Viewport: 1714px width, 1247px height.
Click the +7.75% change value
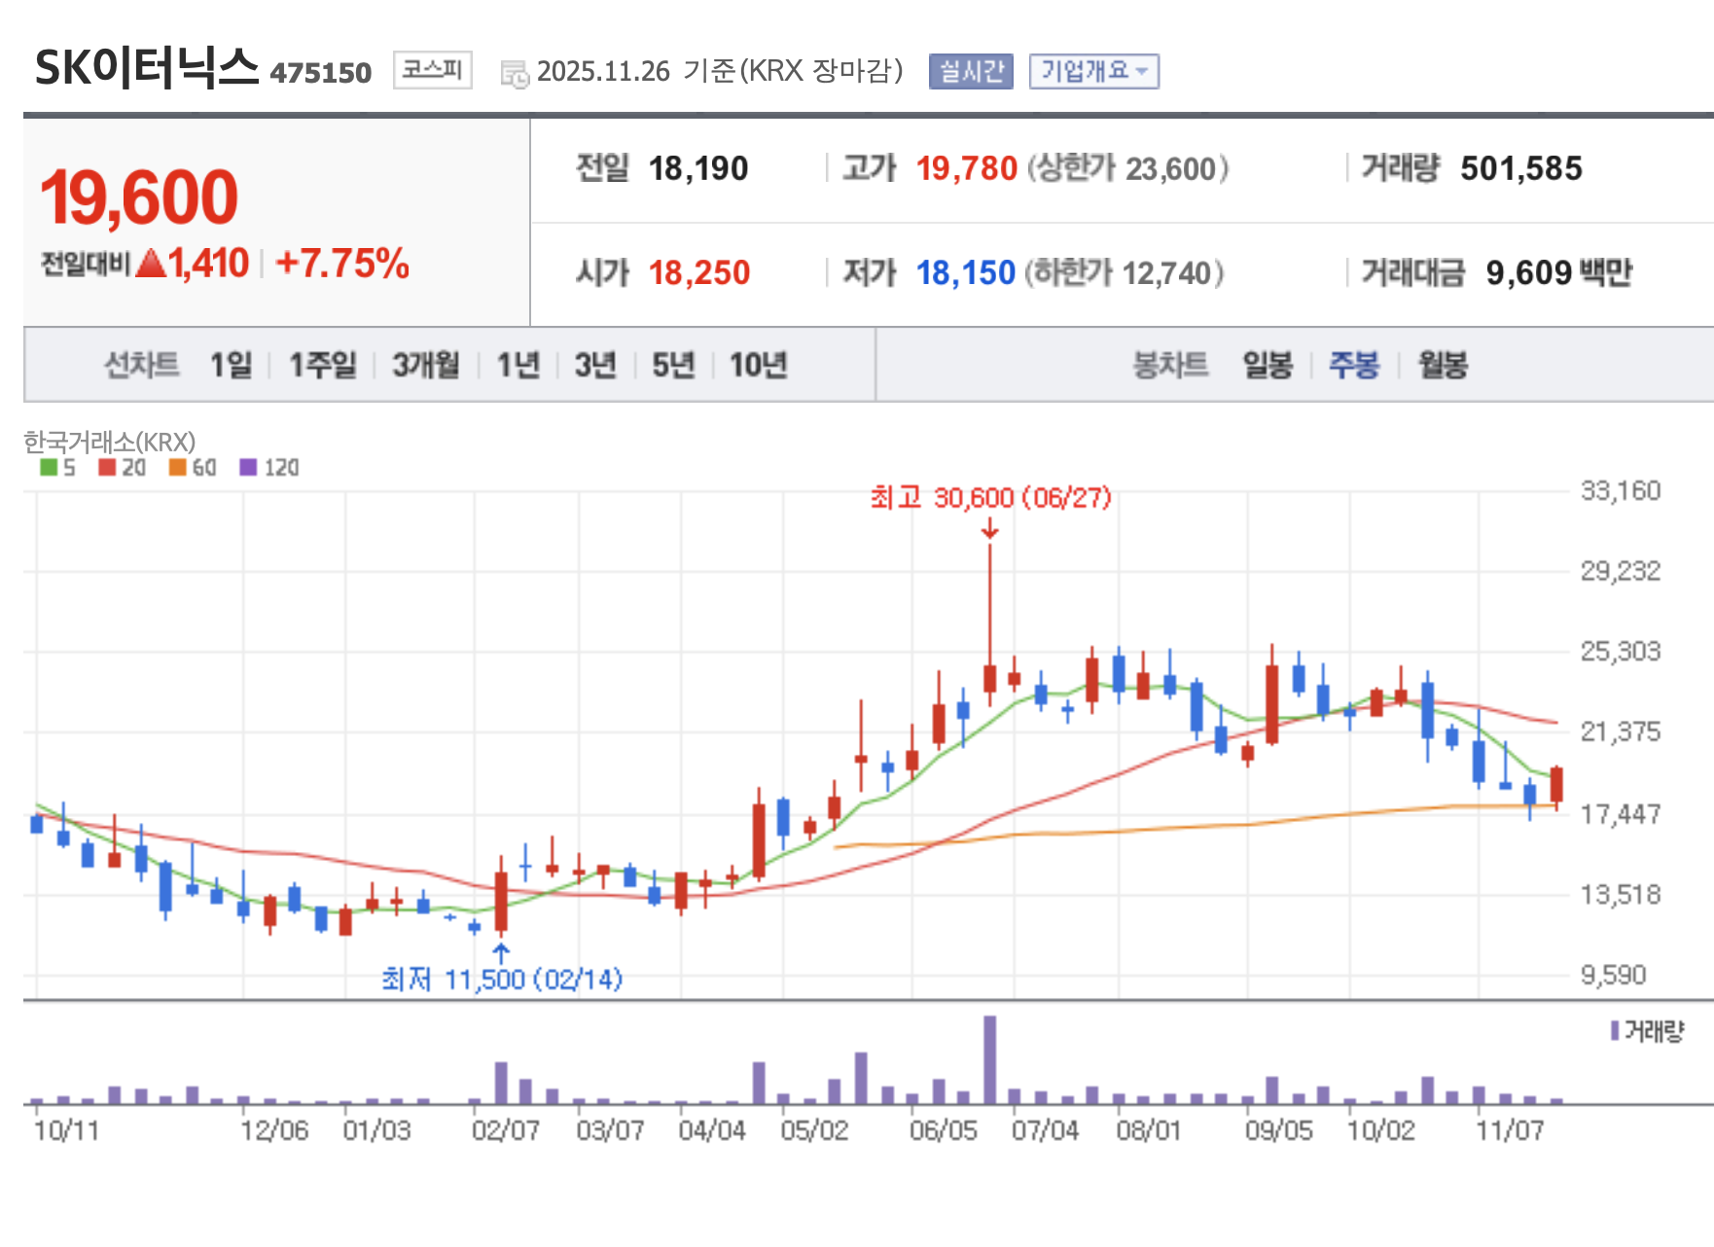[342, 264]
